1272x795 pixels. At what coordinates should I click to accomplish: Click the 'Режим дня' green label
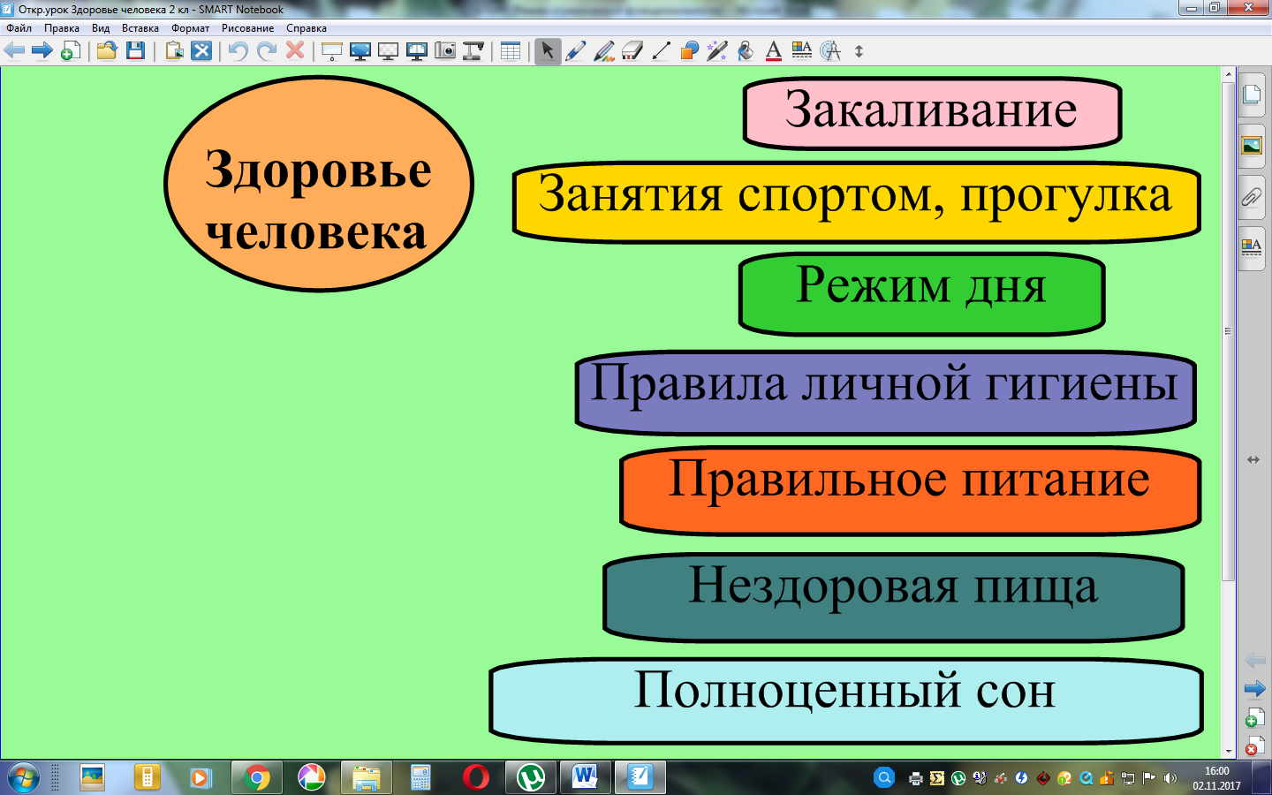pyautogui.click(x=921, y=292)
